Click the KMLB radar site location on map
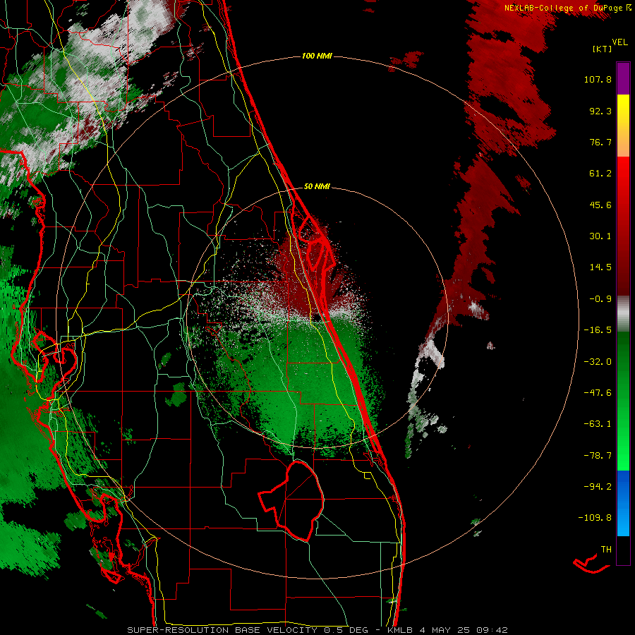This screenshot has height=635, width=635. coord(317,318)
